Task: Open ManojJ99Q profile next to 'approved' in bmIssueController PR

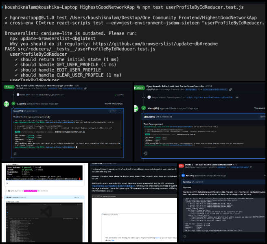Action: [153, 108]
